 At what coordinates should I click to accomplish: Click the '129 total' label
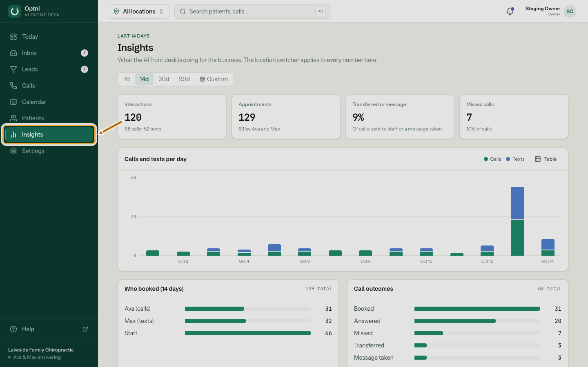pos(318,289)
